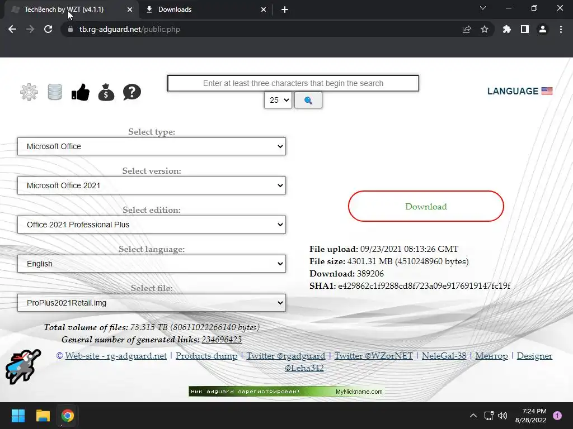Reload the page with refresh icon
Viewport: 573px width, 429px height.
point(48,29)
